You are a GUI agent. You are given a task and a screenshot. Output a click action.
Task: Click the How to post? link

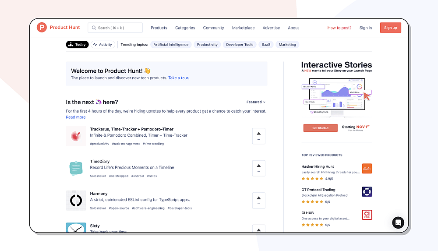point(339,28)
